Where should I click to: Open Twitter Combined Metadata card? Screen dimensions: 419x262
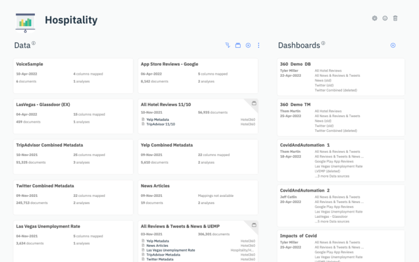click(73, 197)
